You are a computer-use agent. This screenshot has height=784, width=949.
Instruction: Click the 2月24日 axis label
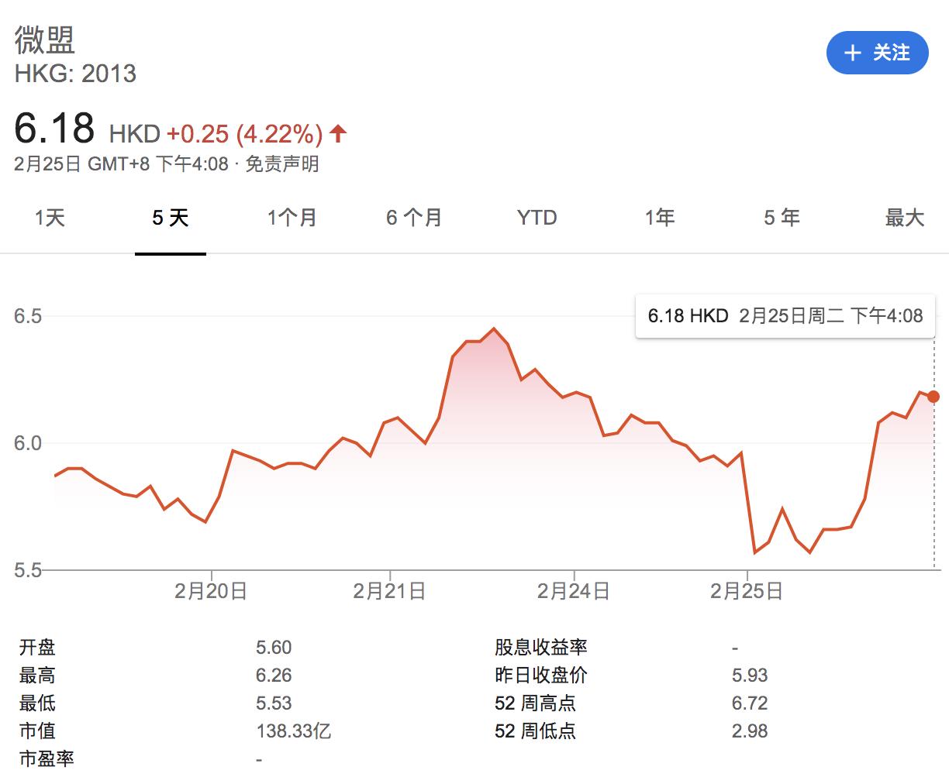coord(573,590)
